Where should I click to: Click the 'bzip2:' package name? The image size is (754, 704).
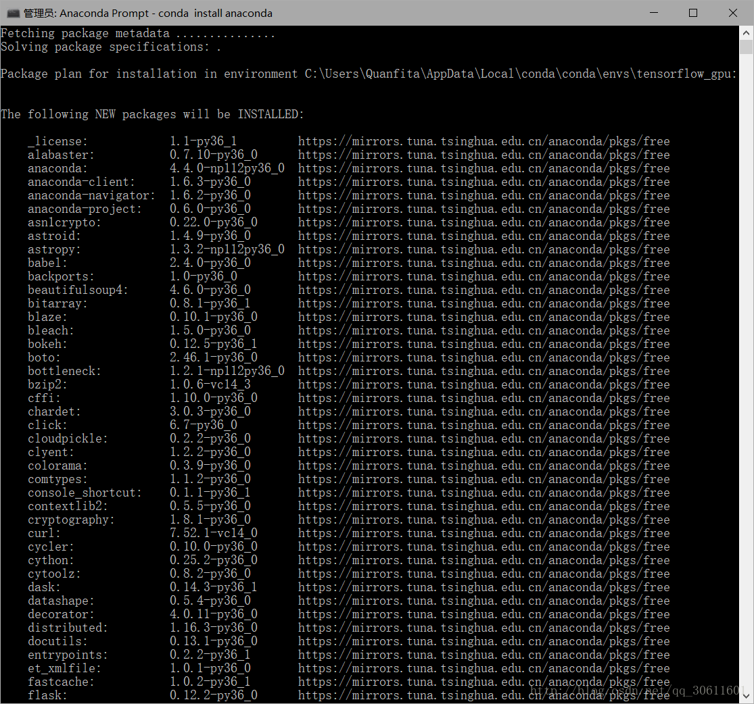coord(47,384)
